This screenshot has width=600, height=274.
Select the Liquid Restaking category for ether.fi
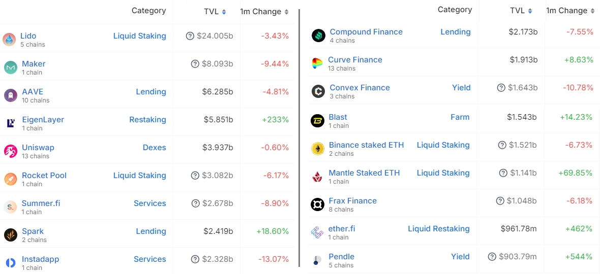pyautogui.click(x=438, y=229)
